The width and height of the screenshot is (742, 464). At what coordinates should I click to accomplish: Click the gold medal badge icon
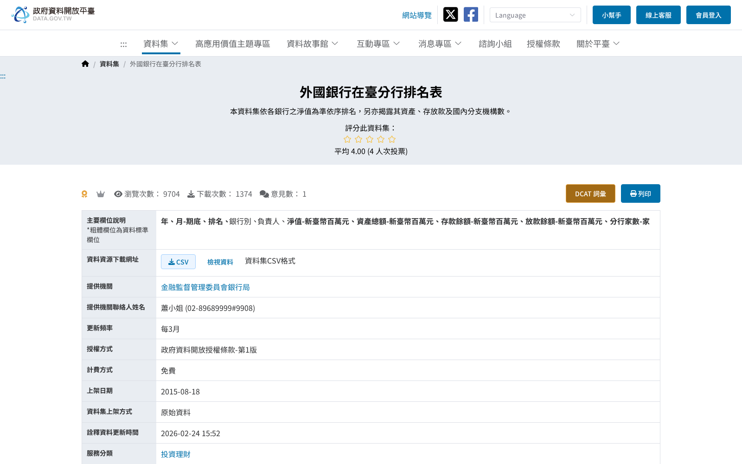(x=84, y=194)
